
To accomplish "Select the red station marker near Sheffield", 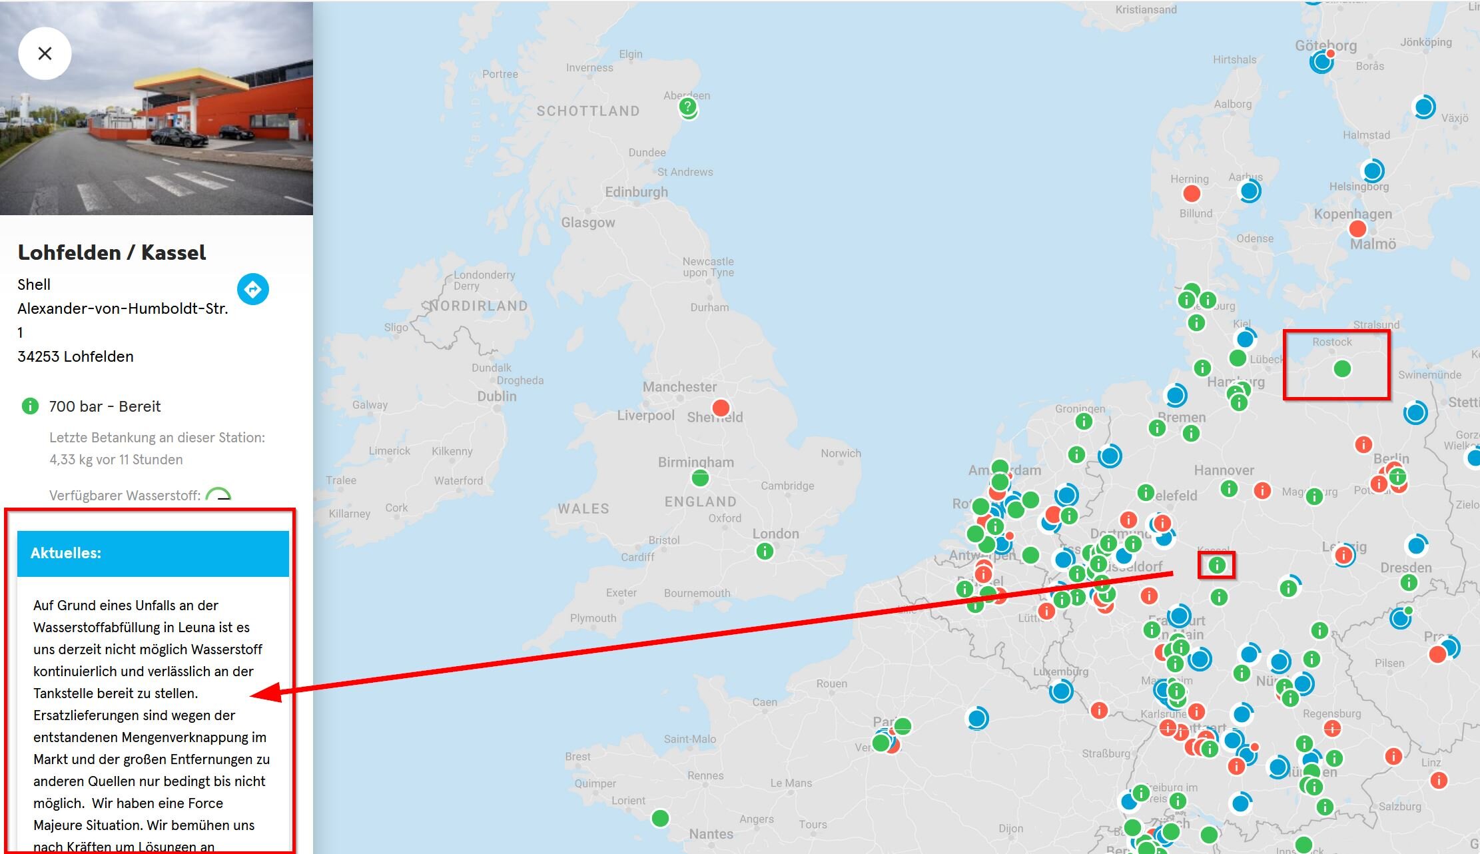I will pos(721,407).
